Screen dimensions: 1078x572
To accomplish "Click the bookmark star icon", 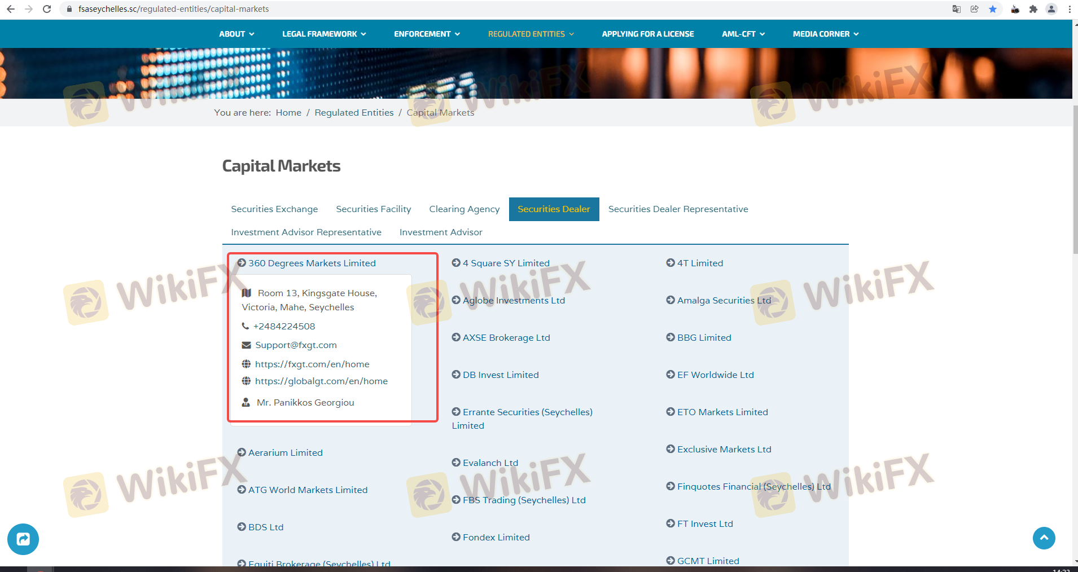I will [x=993, y=9].
